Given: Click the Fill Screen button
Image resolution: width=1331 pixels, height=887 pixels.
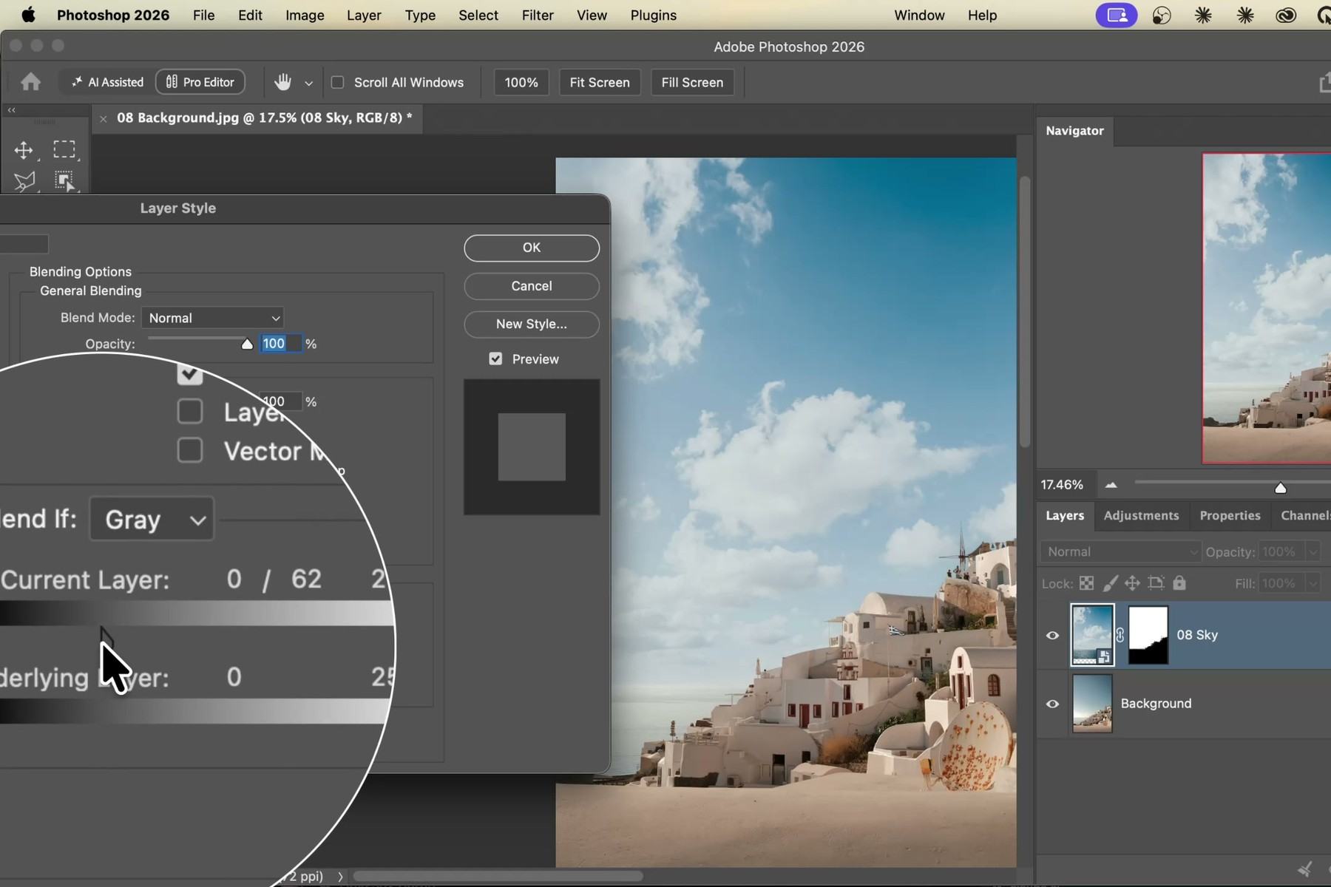Looking at the screenshot, I should [692, 82].
